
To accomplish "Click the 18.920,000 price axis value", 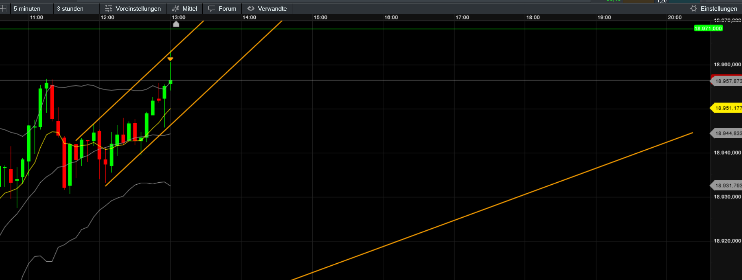I will 727,241.
